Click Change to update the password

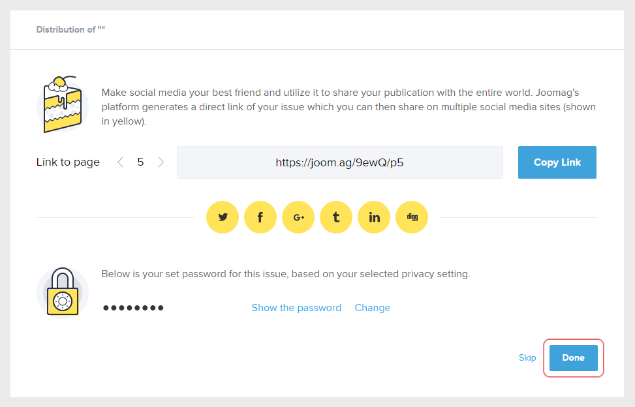coord(373,308)
